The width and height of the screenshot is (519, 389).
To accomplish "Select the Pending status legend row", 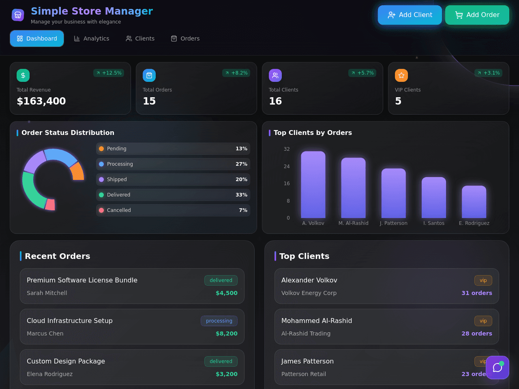I will [x=173, y=149].
